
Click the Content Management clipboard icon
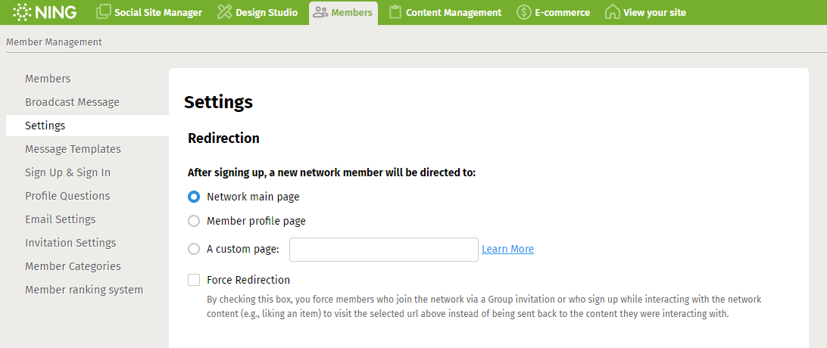pyautogui.click(x=395, y=12)
